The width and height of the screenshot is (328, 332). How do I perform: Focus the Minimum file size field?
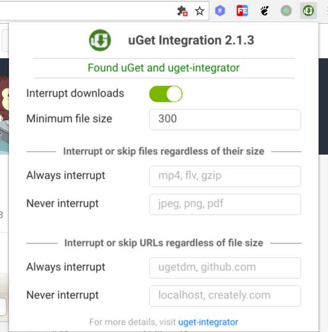pyautogui.click(x=225, y=120)
